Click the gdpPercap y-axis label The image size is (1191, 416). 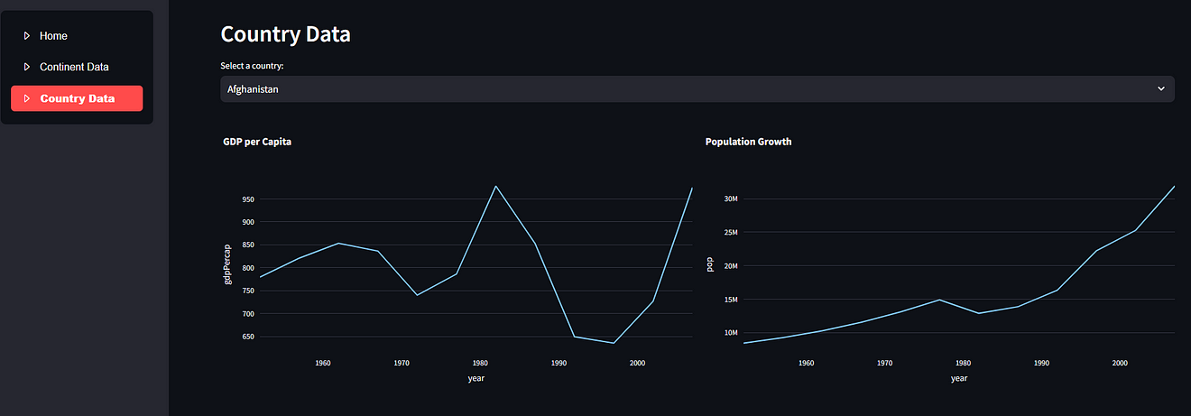(x=227, y=264)
